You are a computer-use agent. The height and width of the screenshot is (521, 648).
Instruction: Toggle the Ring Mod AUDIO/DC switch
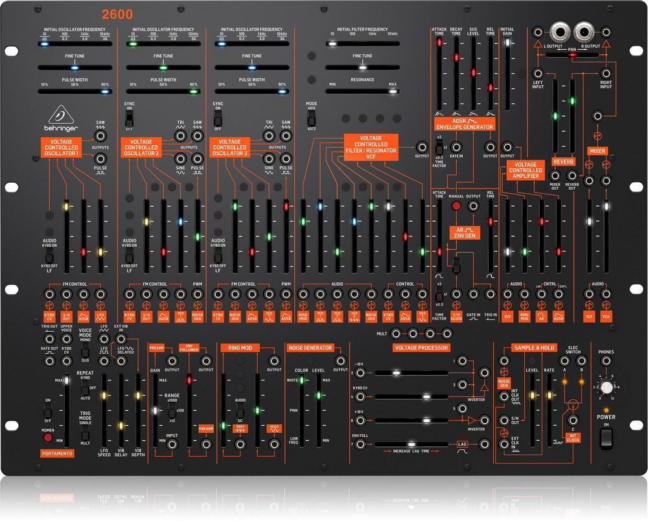[240, 410]
